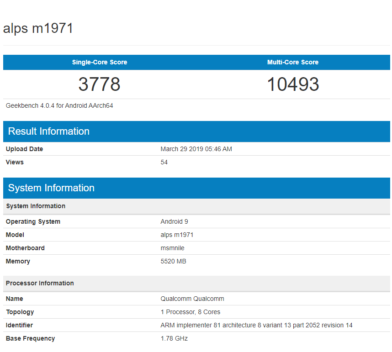Click the Topology label
The width and height of the screenshot is (392, 352).
coord(20,312)
